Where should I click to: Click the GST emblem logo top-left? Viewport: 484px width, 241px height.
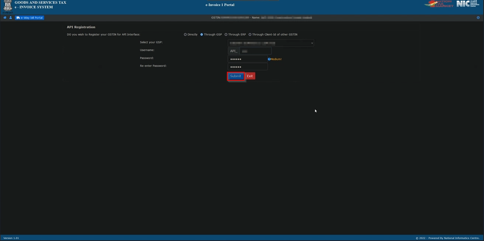point(8,6)
